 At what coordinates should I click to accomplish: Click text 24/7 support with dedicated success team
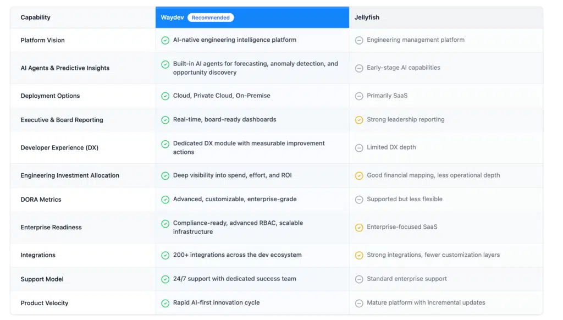[234, 279]
